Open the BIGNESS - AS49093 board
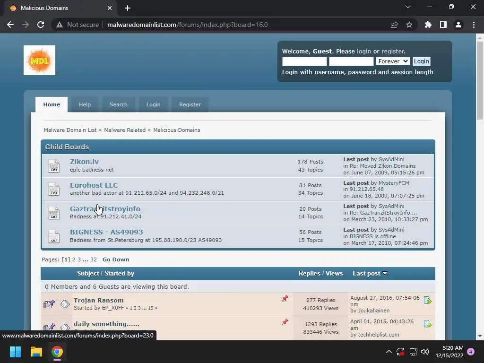Screen dimensions: 484x363 pyautogui.click(x=106, y=232)
